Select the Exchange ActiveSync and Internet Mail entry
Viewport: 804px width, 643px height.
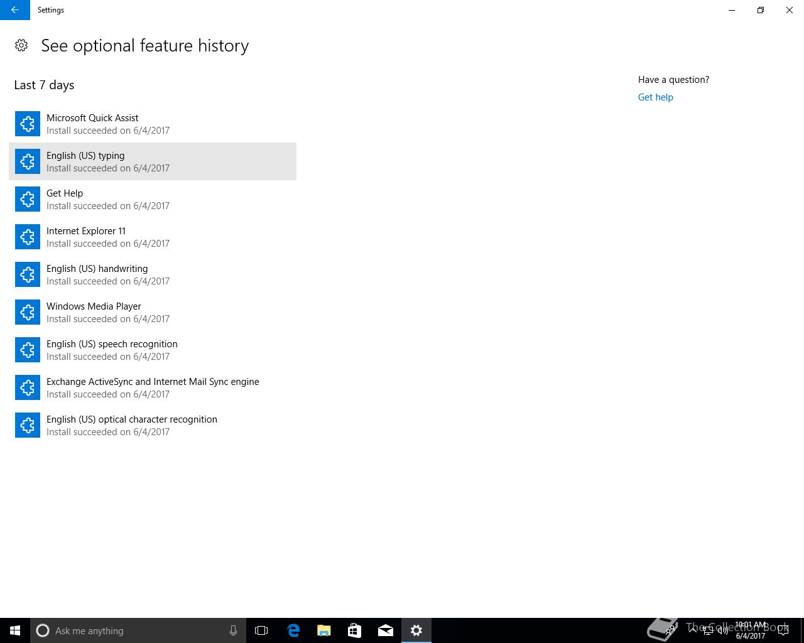[153, 382]
